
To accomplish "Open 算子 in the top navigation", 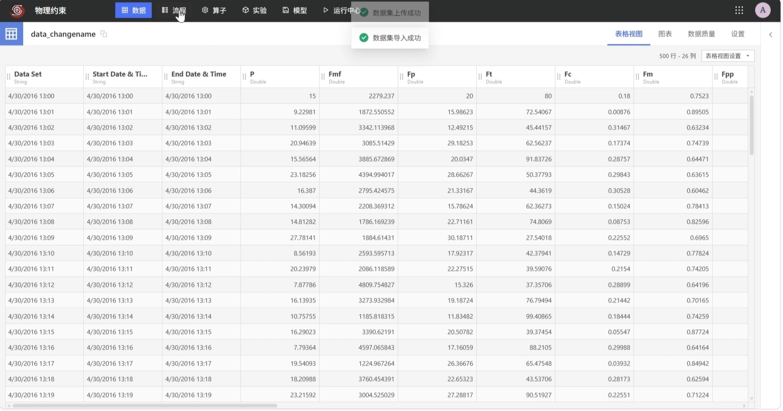I will (x=214, y=10).
